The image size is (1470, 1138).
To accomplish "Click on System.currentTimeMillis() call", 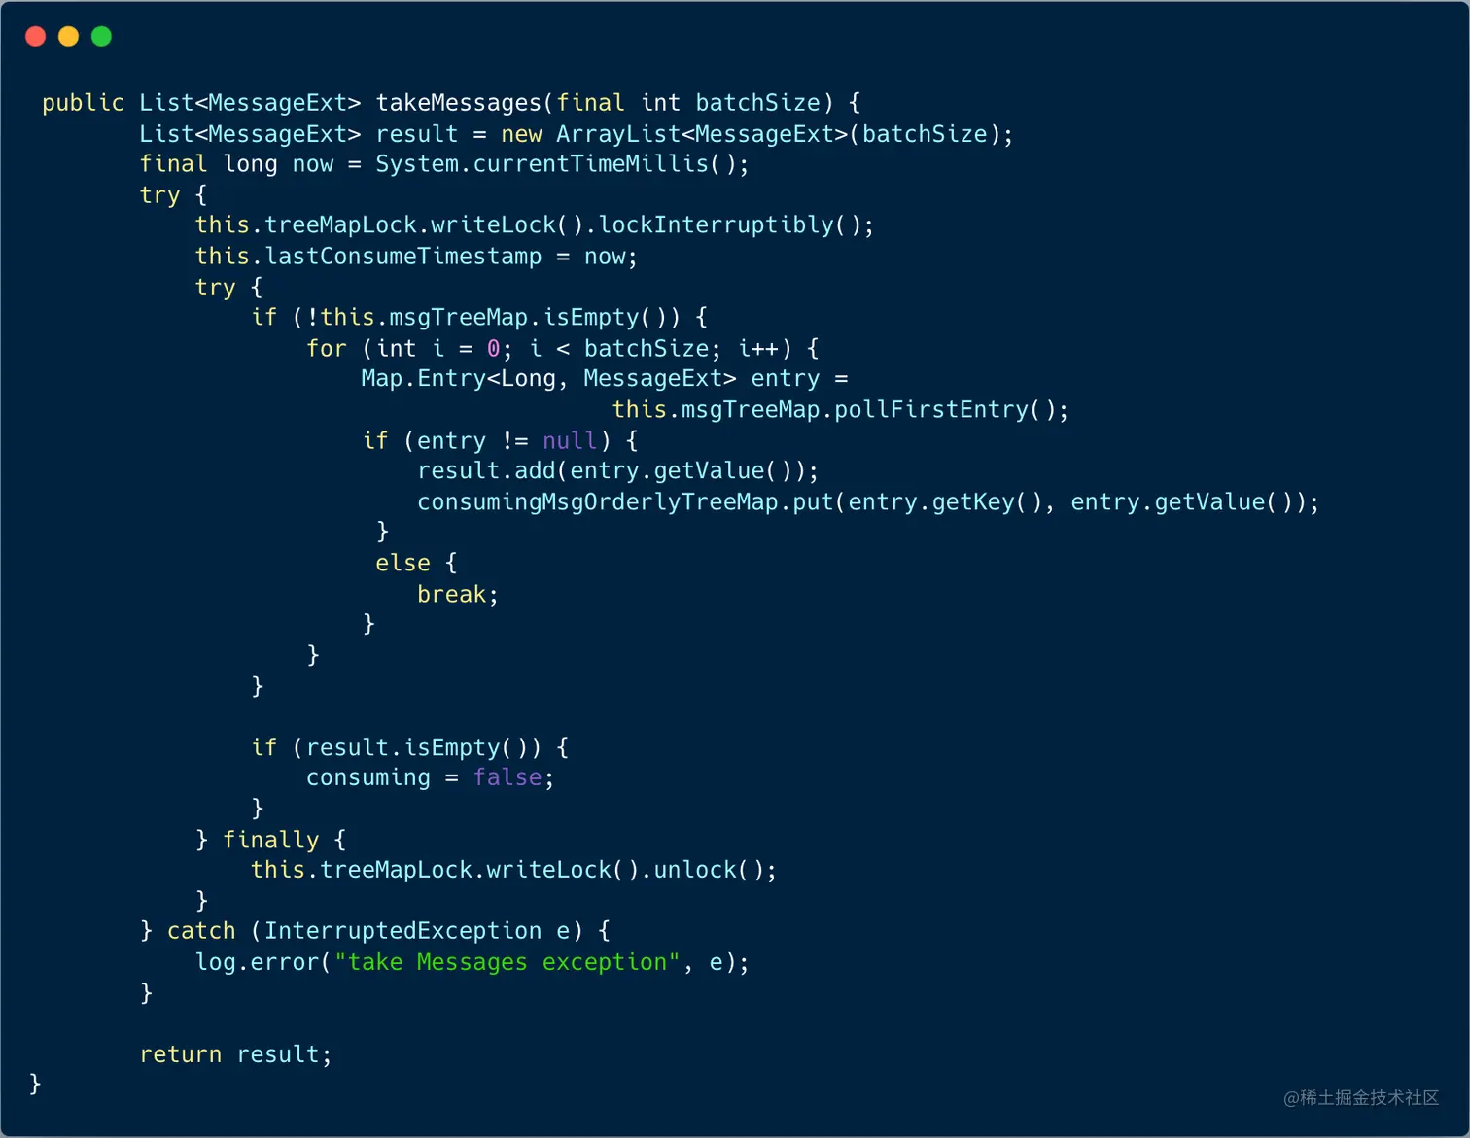I will click(x=562, y=164).
